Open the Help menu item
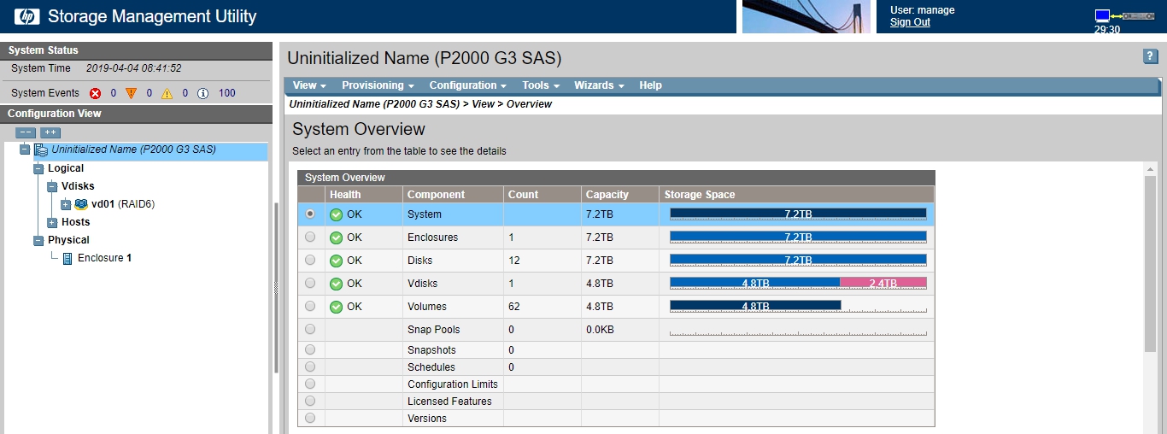The image size is (1167, 434). click(650, 85)
